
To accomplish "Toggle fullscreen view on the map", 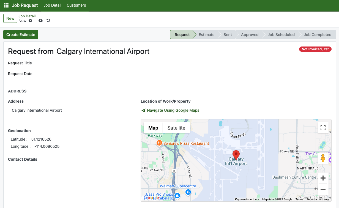I will coord(323,128).
